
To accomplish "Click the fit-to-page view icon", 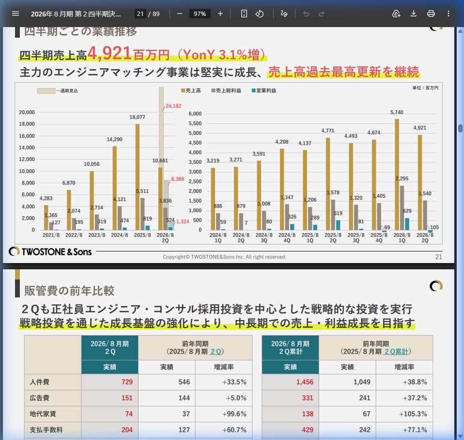I will (x=244, y=14).
